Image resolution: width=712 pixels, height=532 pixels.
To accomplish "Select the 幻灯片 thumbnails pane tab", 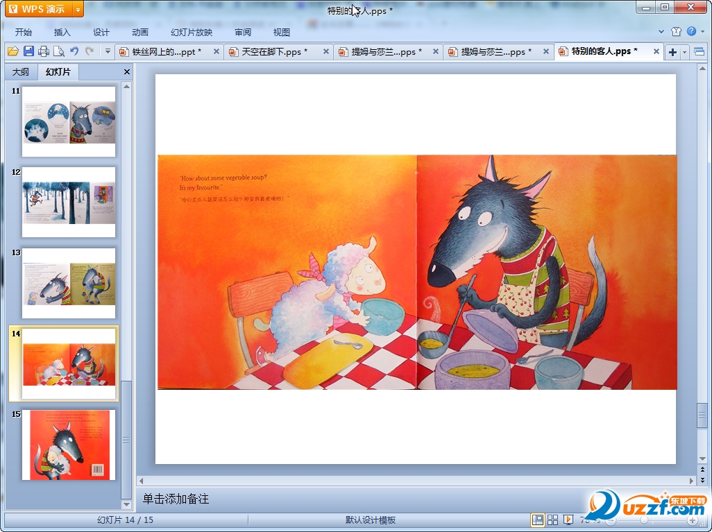I will (58, 71).
